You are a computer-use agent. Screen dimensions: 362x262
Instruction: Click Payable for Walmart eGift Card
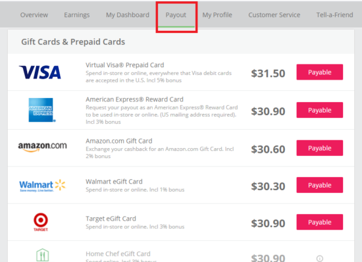click(x=320, y=185)
